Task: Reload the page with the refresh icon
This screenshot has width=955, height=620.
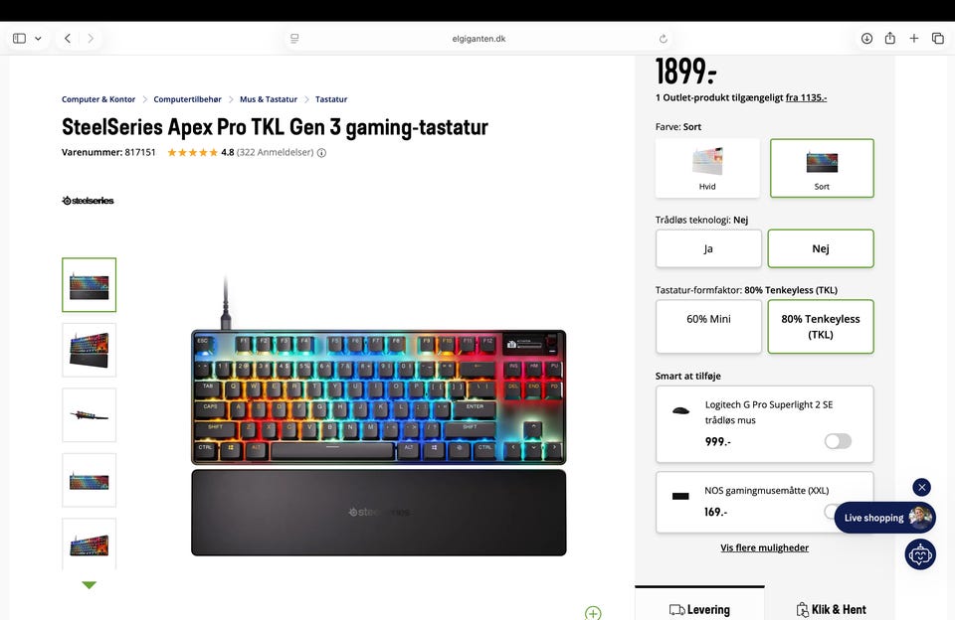Action: 664,39
